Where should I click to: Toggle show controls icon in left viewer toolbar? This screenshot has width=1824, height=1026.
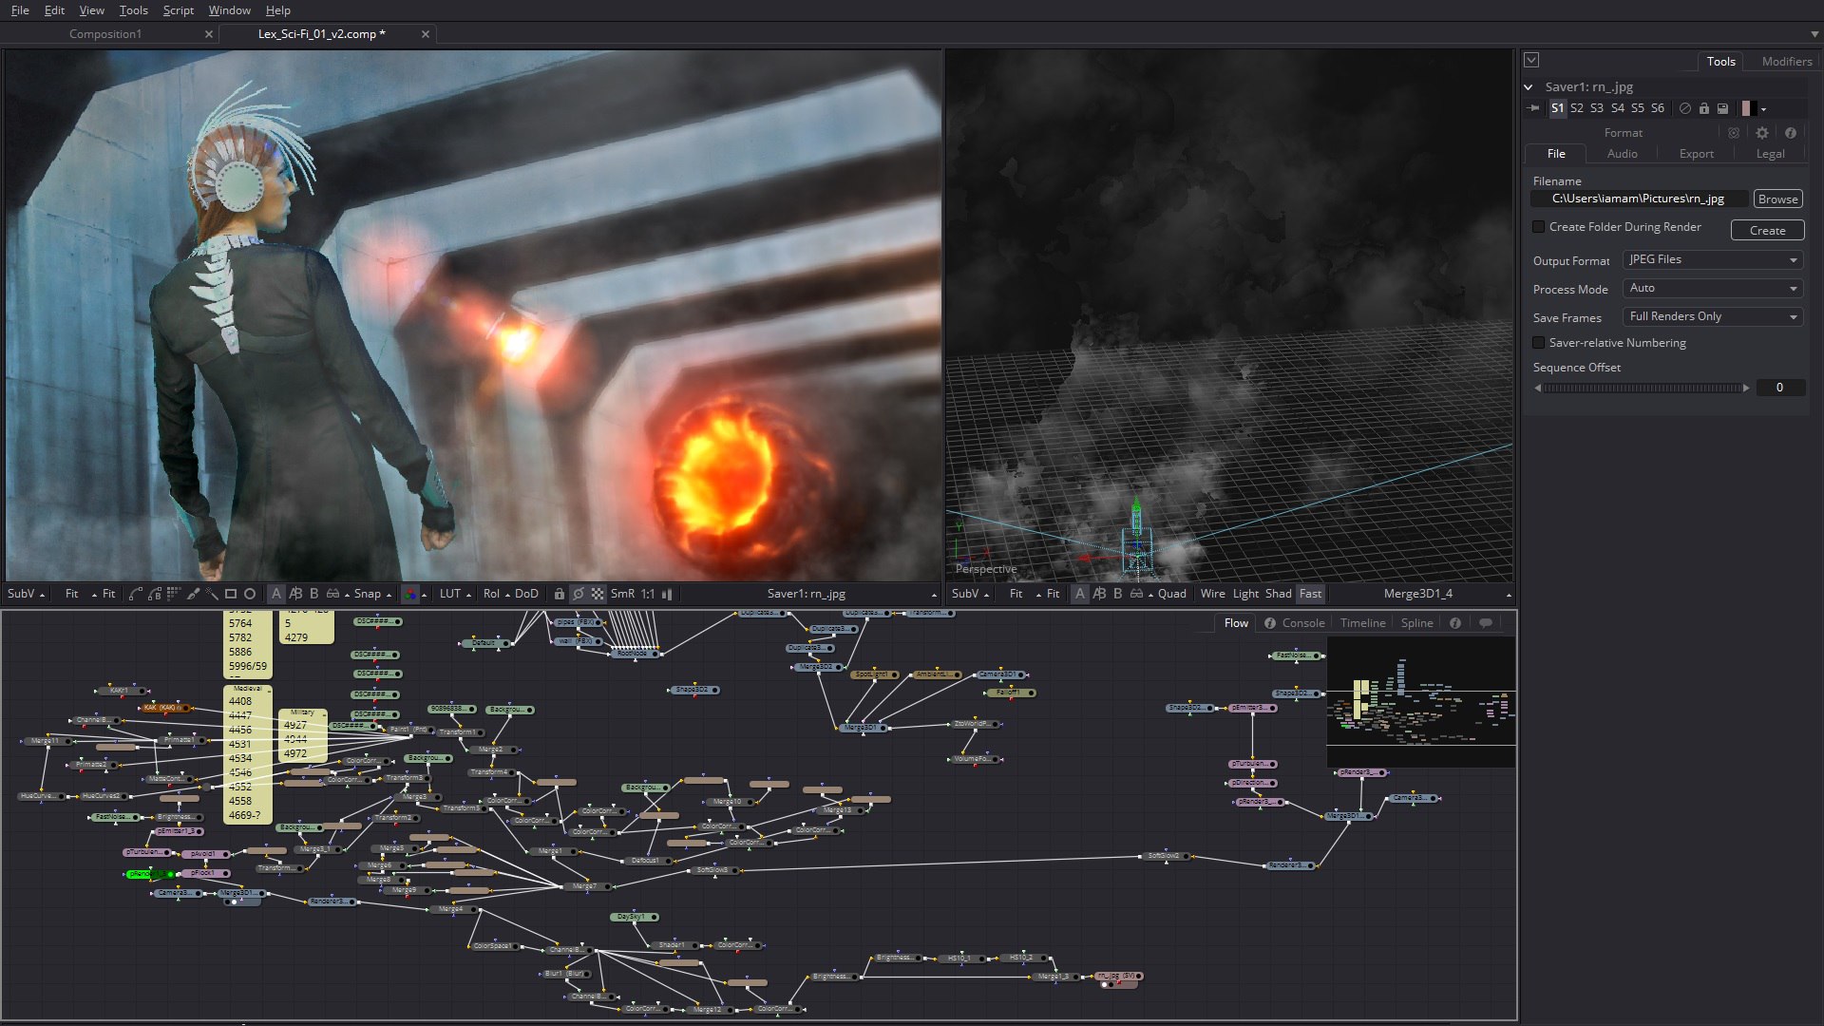pyautogui.click(x=579, y=594)
